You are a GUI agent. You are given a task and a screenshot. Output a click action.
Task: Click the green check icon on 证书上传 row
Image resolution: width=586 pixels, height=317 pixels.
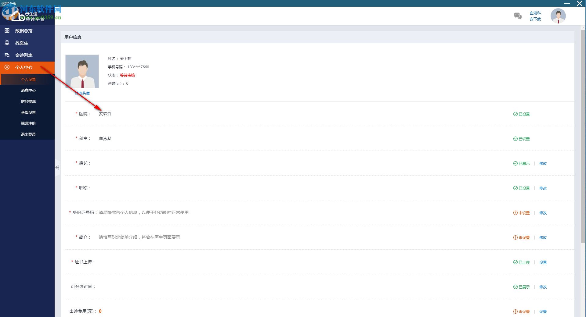pyautogui.click(x=515, y=262)
